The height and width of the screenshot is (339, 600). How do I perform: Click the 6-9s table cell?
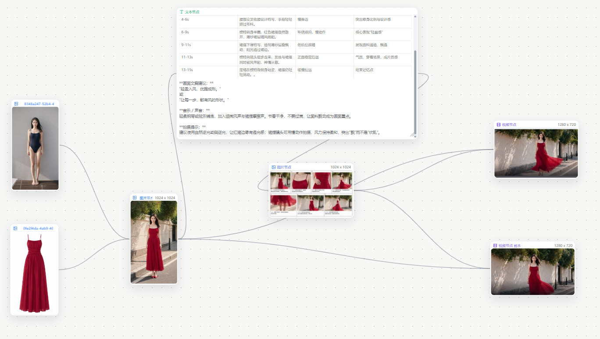pos(208,35)
